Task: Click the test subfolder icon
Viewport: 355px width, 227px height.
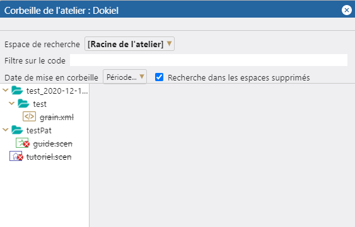Action: [23, 104]
